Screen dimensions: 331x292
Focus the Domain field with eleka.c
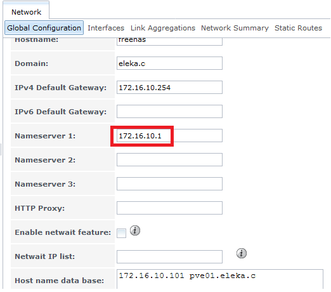click(x=169, y=63)
